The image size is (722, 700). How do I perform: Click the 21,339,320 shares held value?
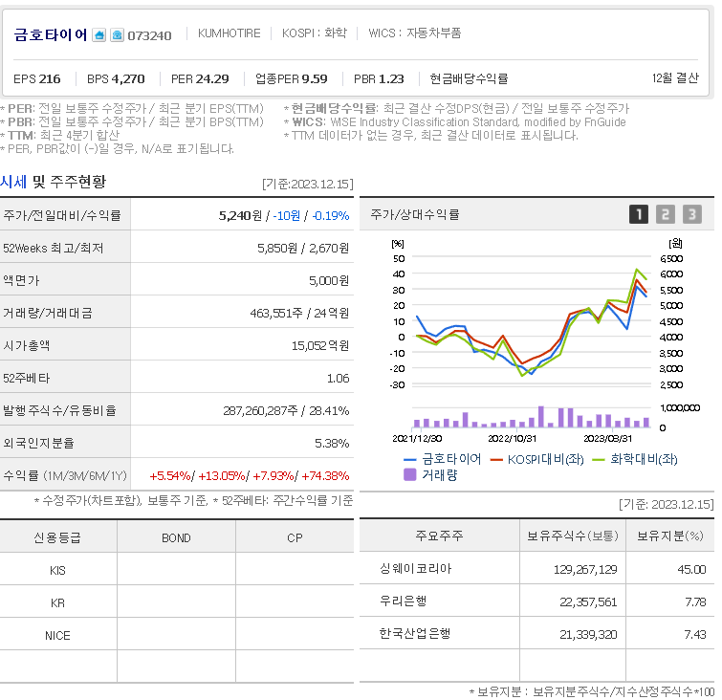tap(588, 635)
